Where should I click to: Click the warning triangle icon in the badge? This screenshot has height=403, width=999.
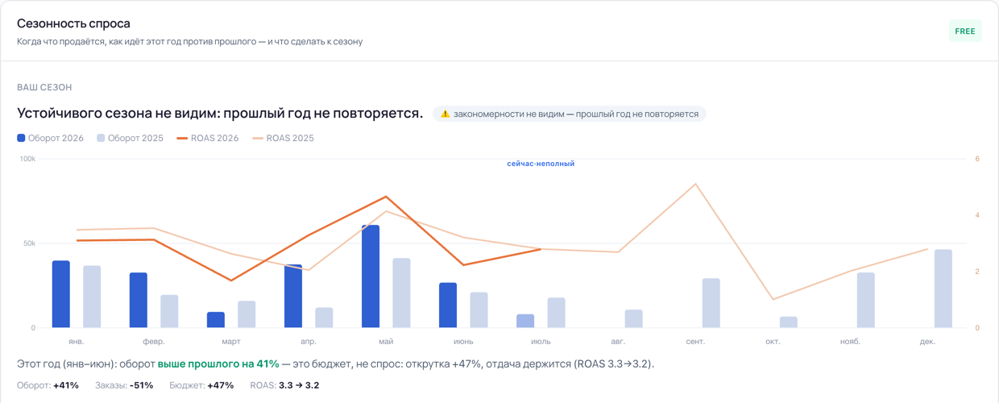[x=445, y=114]
